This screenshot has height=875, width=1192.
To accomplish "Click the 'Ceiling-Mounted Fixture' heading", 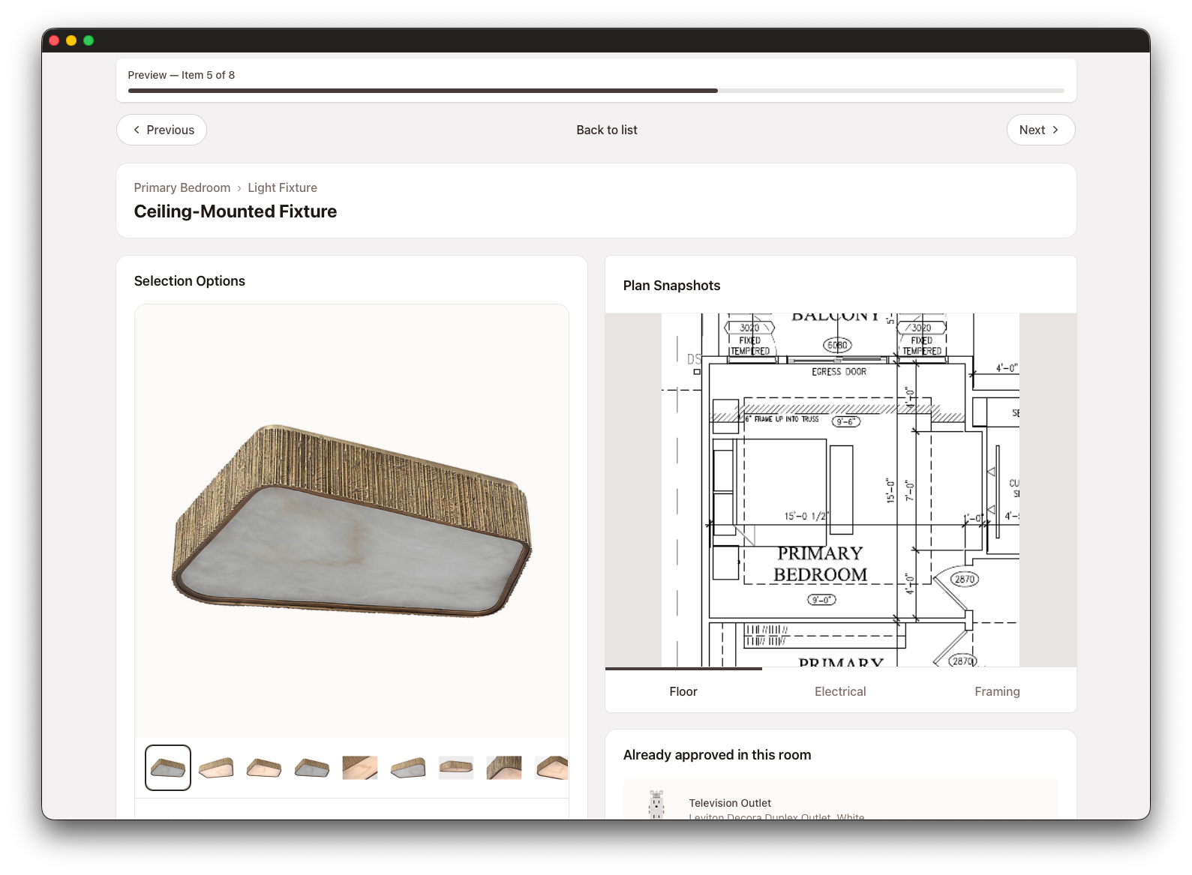I will tap(236, 211).
